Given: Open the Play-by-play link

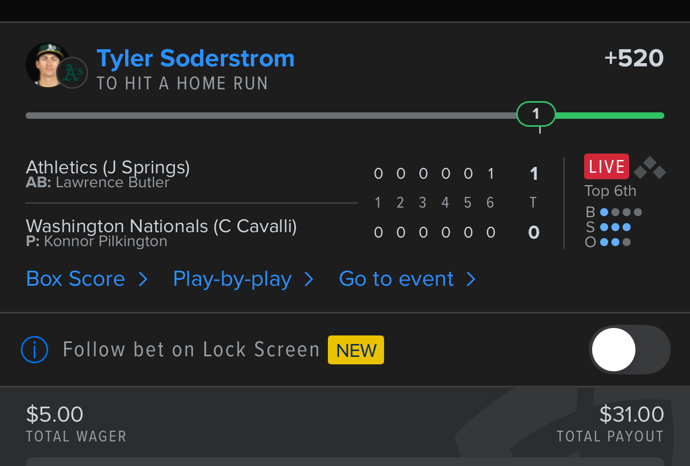Looking at the screenshot, I should pos(232,279).
